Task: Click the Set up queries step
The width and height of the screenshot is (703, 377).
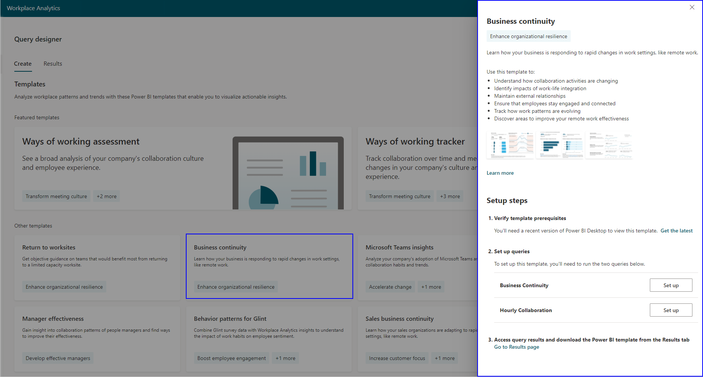Action: 512,251
